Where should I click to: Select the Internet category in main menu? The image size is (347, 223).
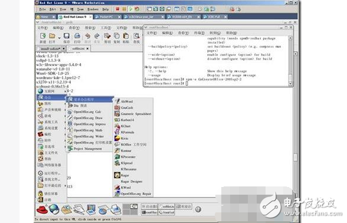tap(52, 91)
